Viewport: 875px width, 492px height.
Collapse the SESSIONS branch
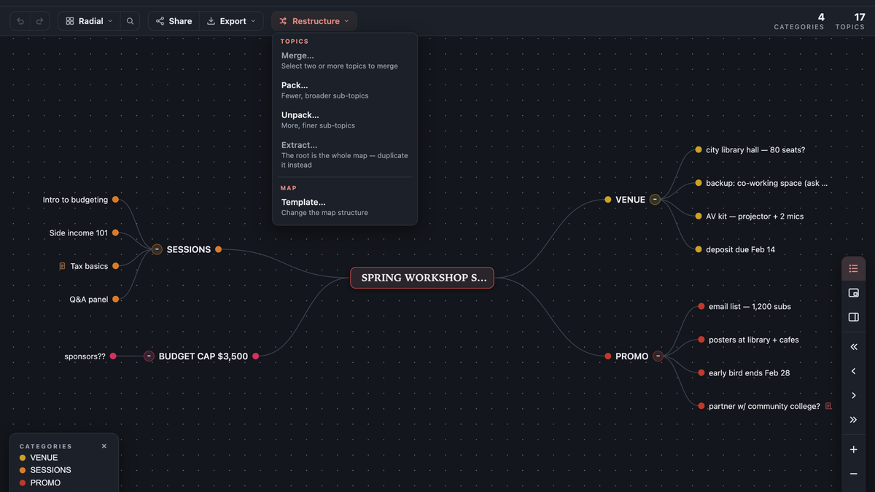[157, 249]
